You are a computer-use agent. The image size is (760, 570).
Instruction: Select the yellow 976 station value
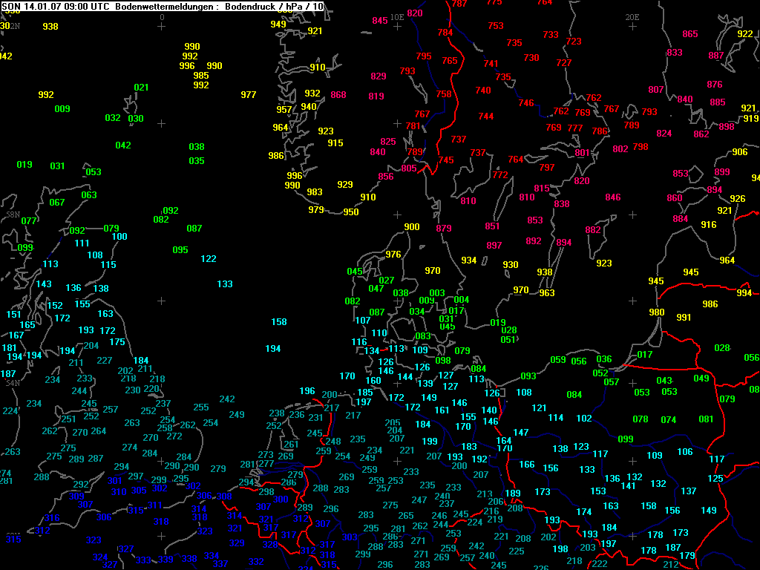pyautogui.click(x=393, y=255)
